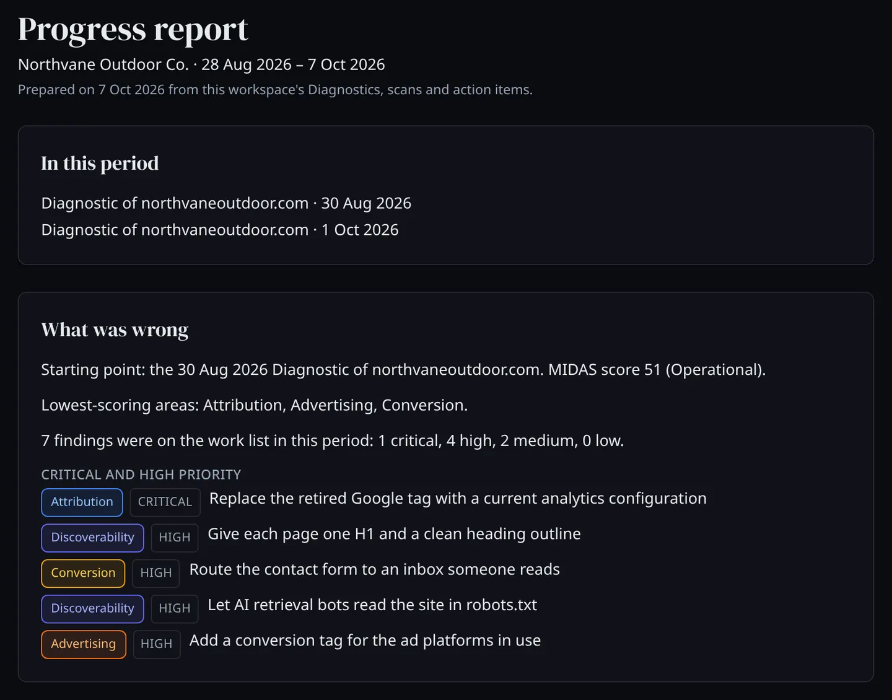Open the 1 Oct 2026 Diagnostic entry

(220, 230)
